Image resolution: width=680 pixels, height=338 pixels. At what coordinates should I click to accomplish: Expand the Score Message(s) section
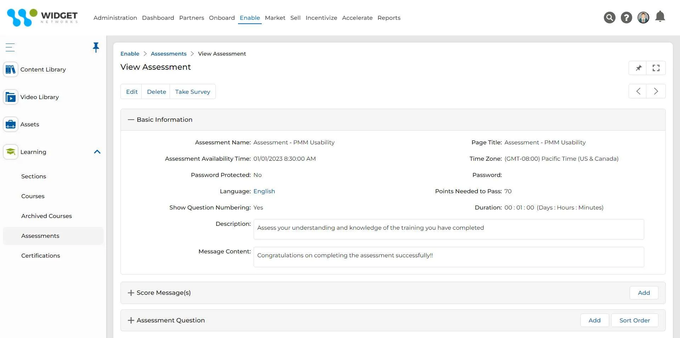click(x=131, y=293)
